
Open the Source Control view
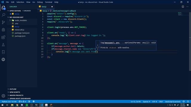pos(3,22)
